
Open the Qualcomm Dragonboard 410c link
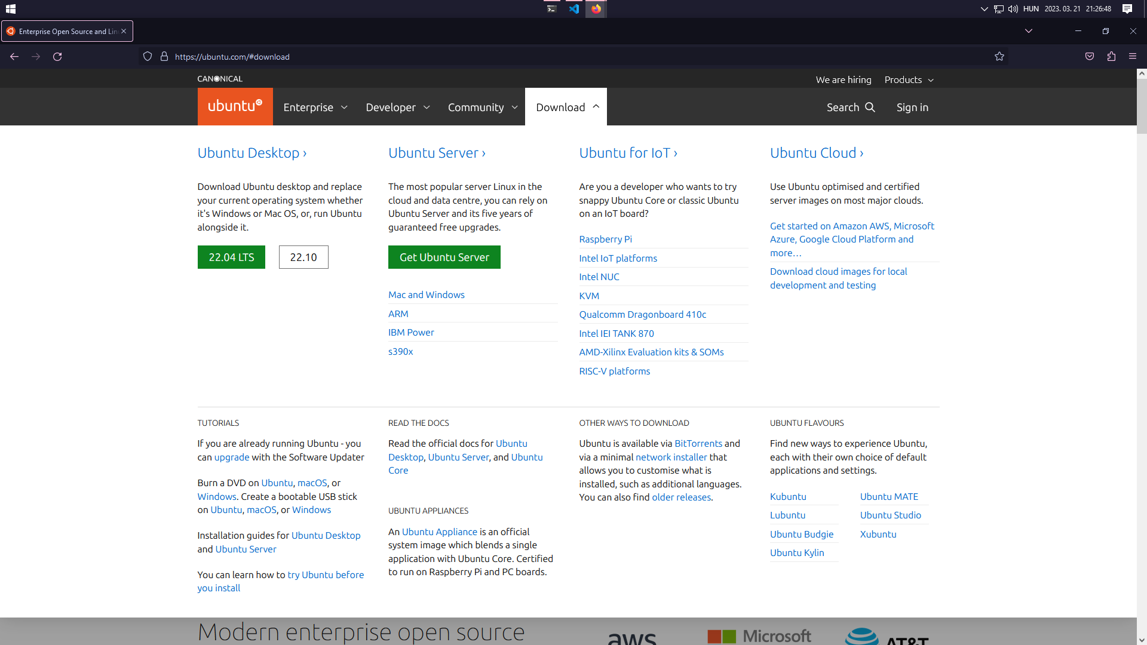click(642, 315)
